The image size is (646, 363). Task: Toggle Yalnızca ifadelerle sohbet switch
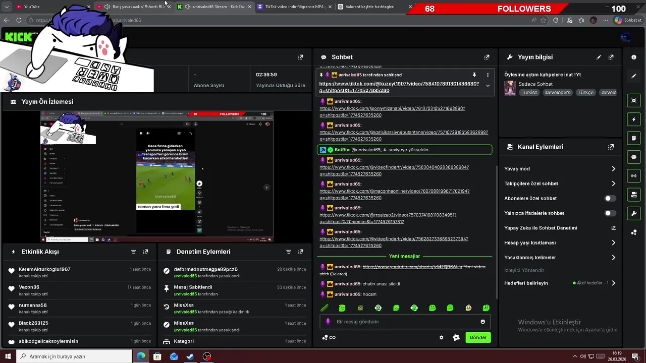(610, 213)
